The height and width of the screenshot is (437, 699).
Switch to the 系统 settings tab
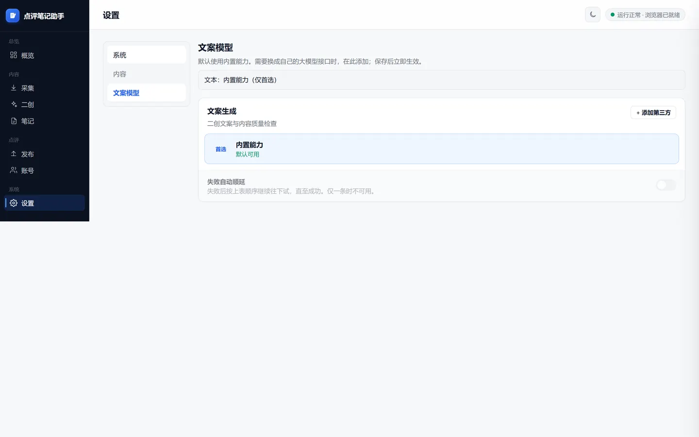(147, 55)
